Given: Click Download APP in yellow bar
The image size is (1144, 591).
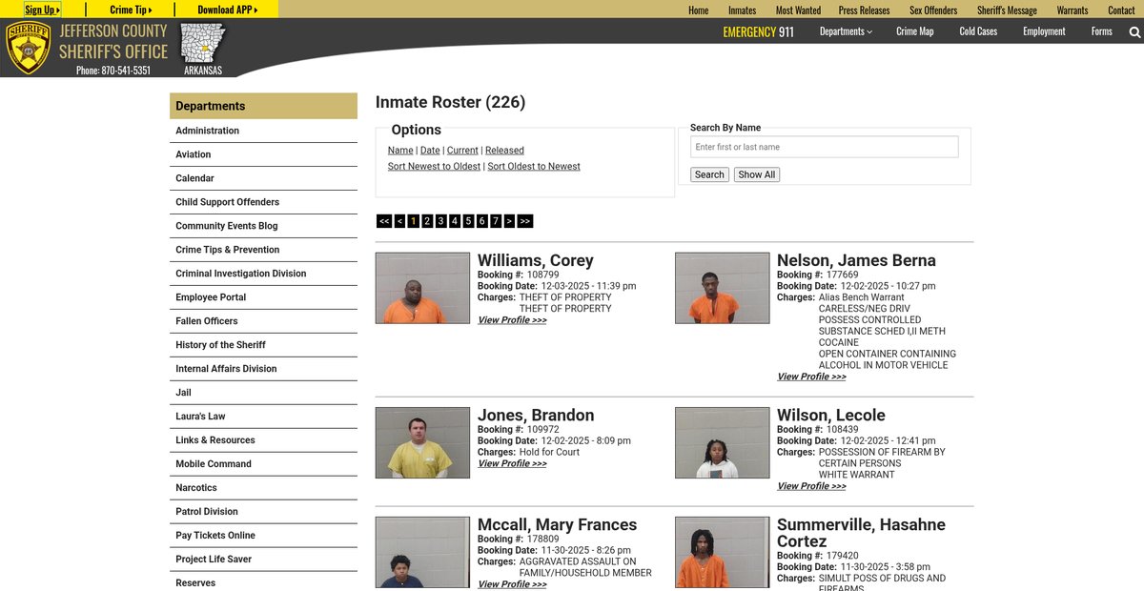Looking at the screenshot, I should [x=228, y=10].
